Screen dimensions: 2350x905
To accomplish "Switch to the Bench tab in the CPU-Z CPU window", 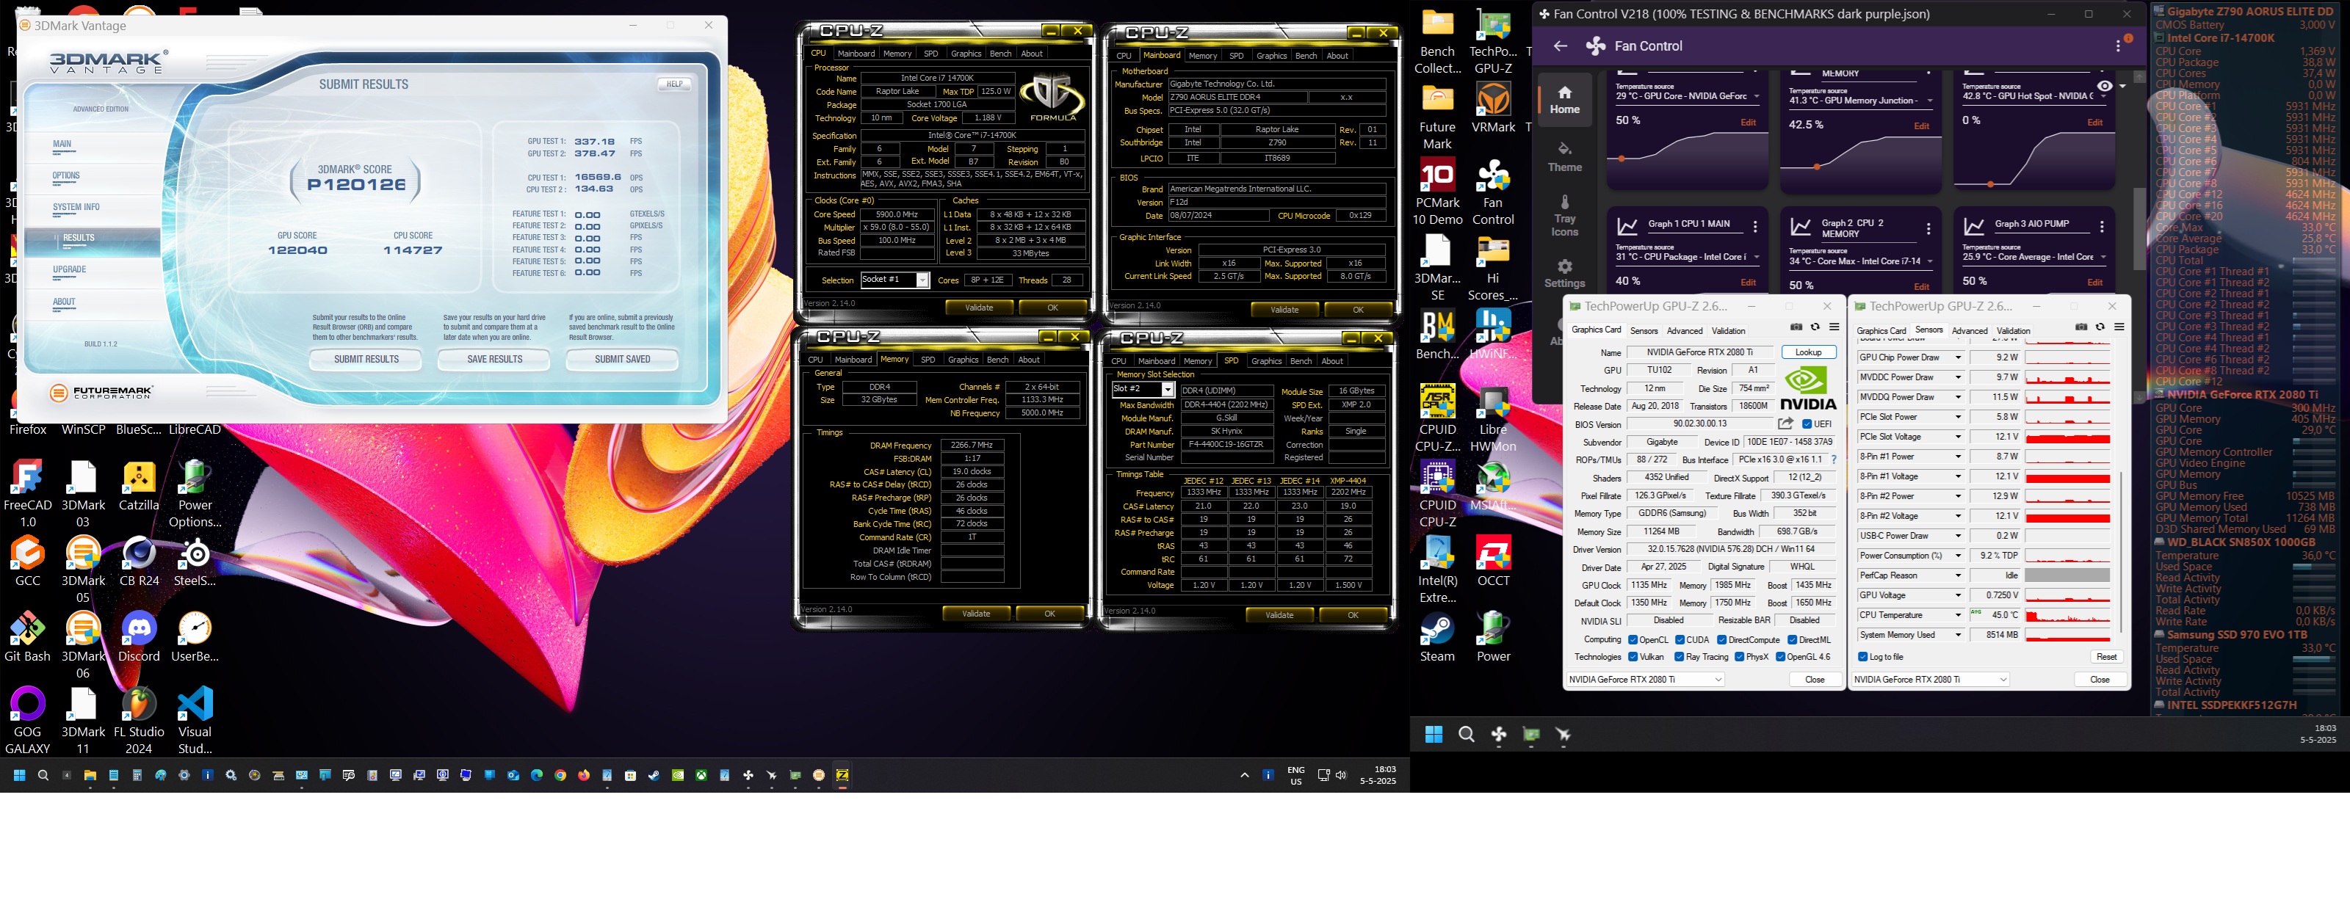I will point(1001,54).
